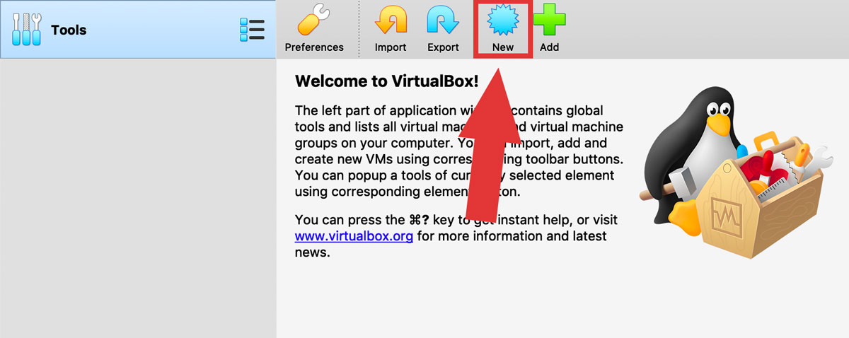Add an existing VM with Add

549,29
